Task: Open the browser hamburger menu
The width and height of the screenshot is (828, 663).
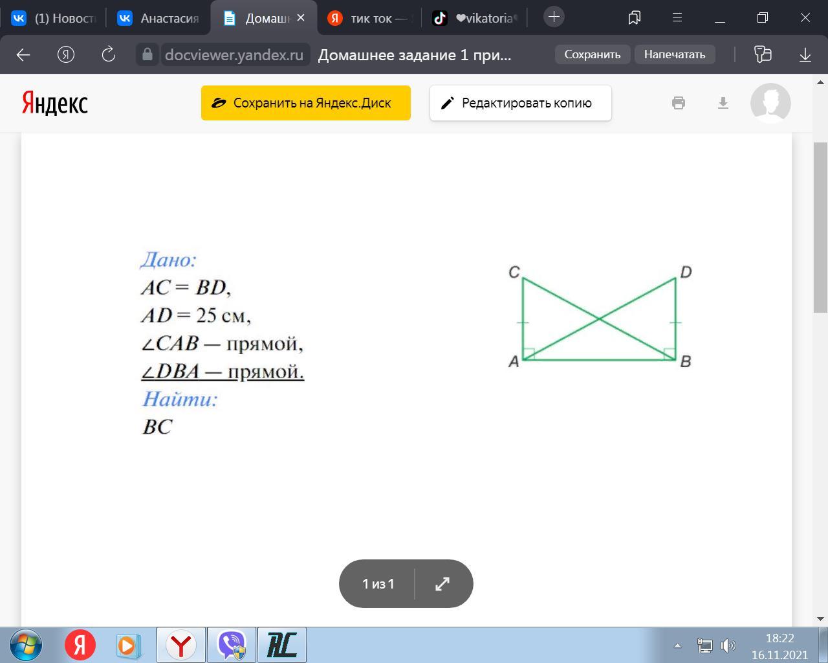Action: click(x=677, y=17)
